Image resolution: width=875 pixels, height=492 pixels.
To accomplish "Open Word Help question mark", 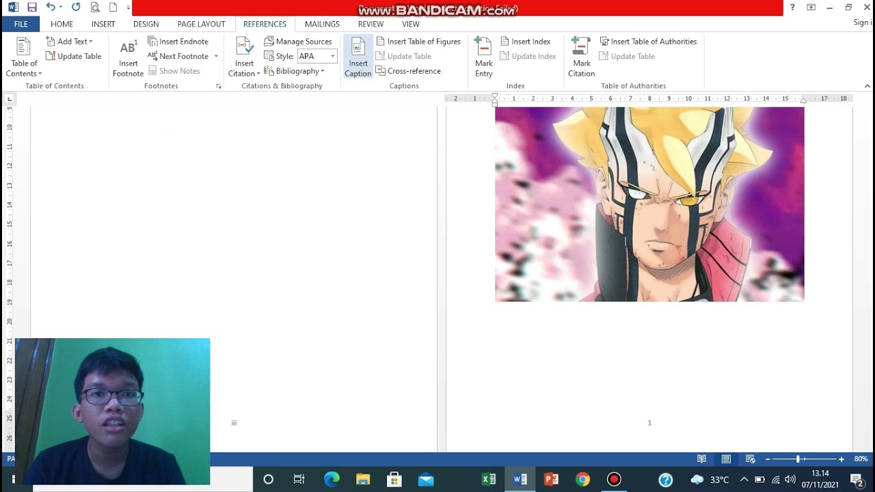I will 792,8.
